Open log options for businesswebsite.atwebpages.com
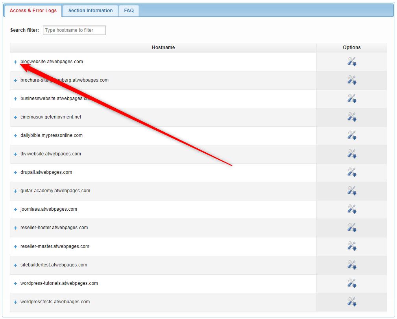 coord(351,98)
